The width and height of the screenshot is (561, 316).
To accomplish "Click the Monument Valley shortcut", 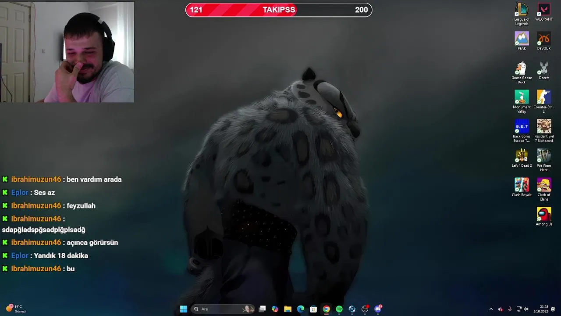I will [x=522, y=102].
